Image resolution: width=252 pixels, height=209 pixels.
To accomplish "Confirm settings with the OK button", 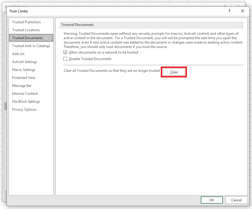I will click(x=212, y=200).
